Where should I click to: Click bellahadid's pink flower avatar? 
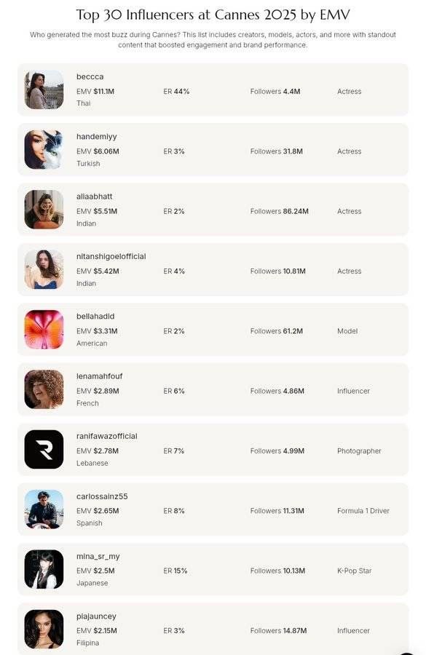[44, 330]
